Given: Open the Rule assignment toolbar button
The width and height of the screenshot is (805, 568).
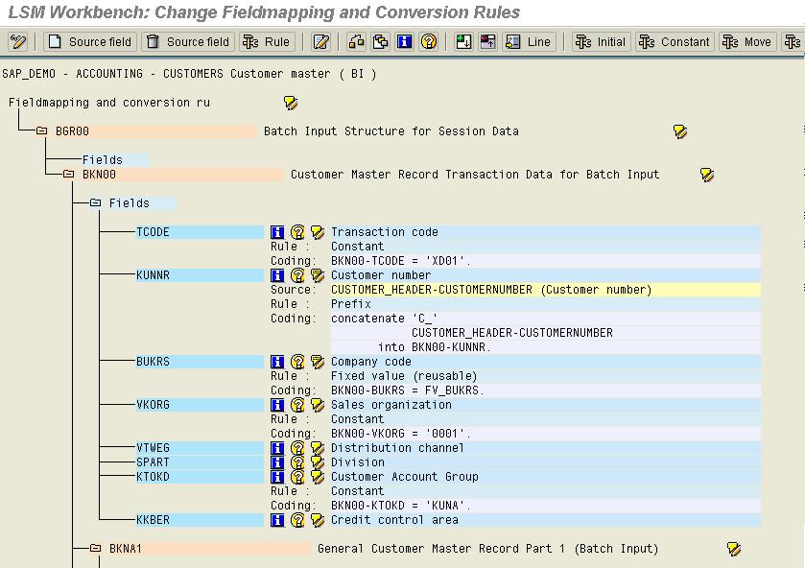Looking at the screenshot, I should [267, 42].
